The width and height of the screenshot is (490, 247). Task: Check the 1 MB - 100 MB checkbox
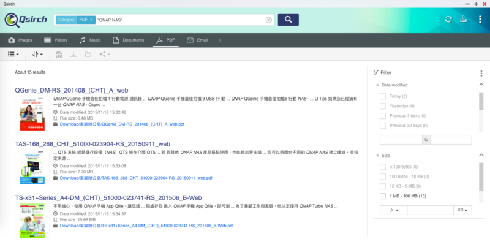pyautogui.click(x=383, y=196)
